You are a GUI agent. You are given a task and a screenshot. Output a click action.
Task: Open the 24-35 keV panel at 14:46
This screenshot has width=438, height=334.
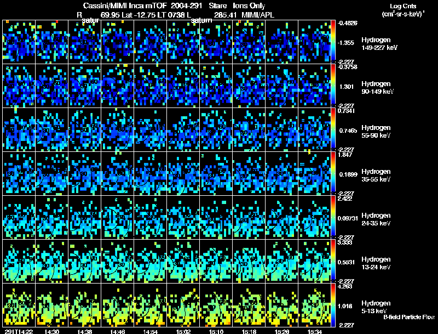click(117, 217)
